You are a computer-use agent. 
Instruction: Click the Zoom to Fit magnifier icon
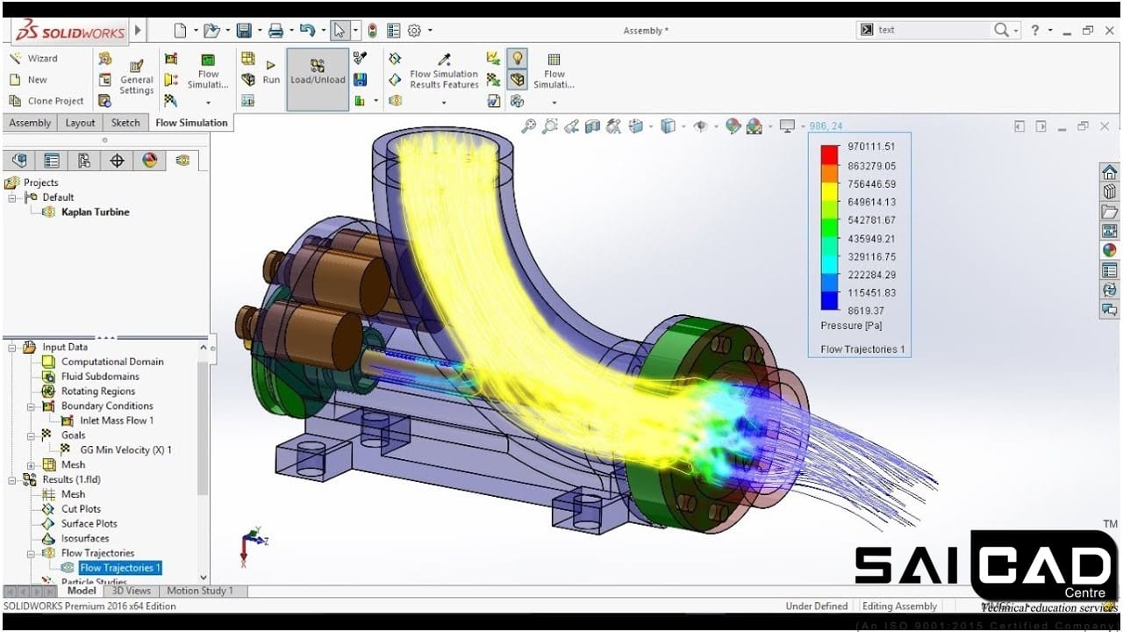[x=528, y=126]
